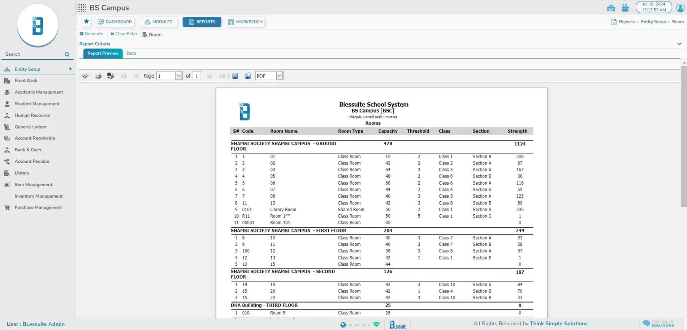Open the app grid menu icon

(82, 8)
